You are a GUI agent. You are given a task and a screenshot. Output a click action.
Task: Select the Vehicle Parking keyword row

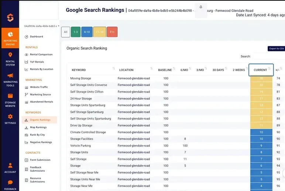click(x=80, y=145)
